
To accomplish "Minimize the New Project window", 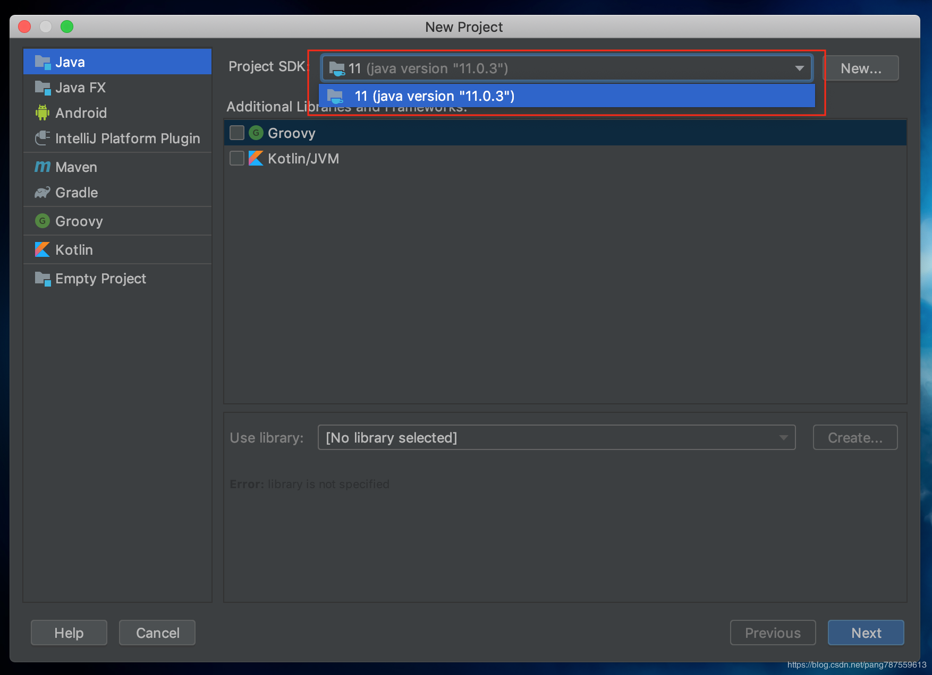I will click(x=46, y=27).
